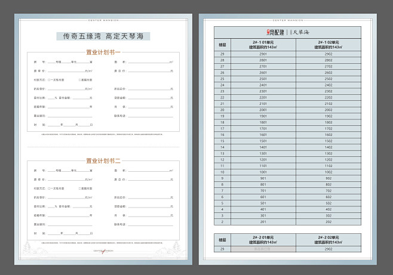393x275 pixels.
Task: Click the 联系电话 blank line in 置业计划书一
Action: tap(151, 116)
